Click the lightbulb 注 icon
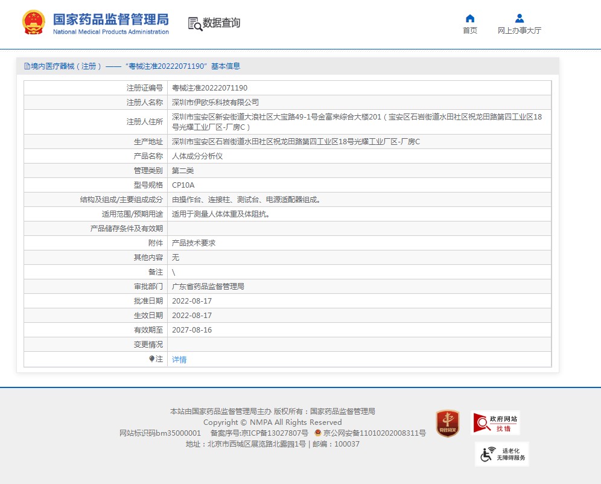601x484 pixels. [152, 359]
